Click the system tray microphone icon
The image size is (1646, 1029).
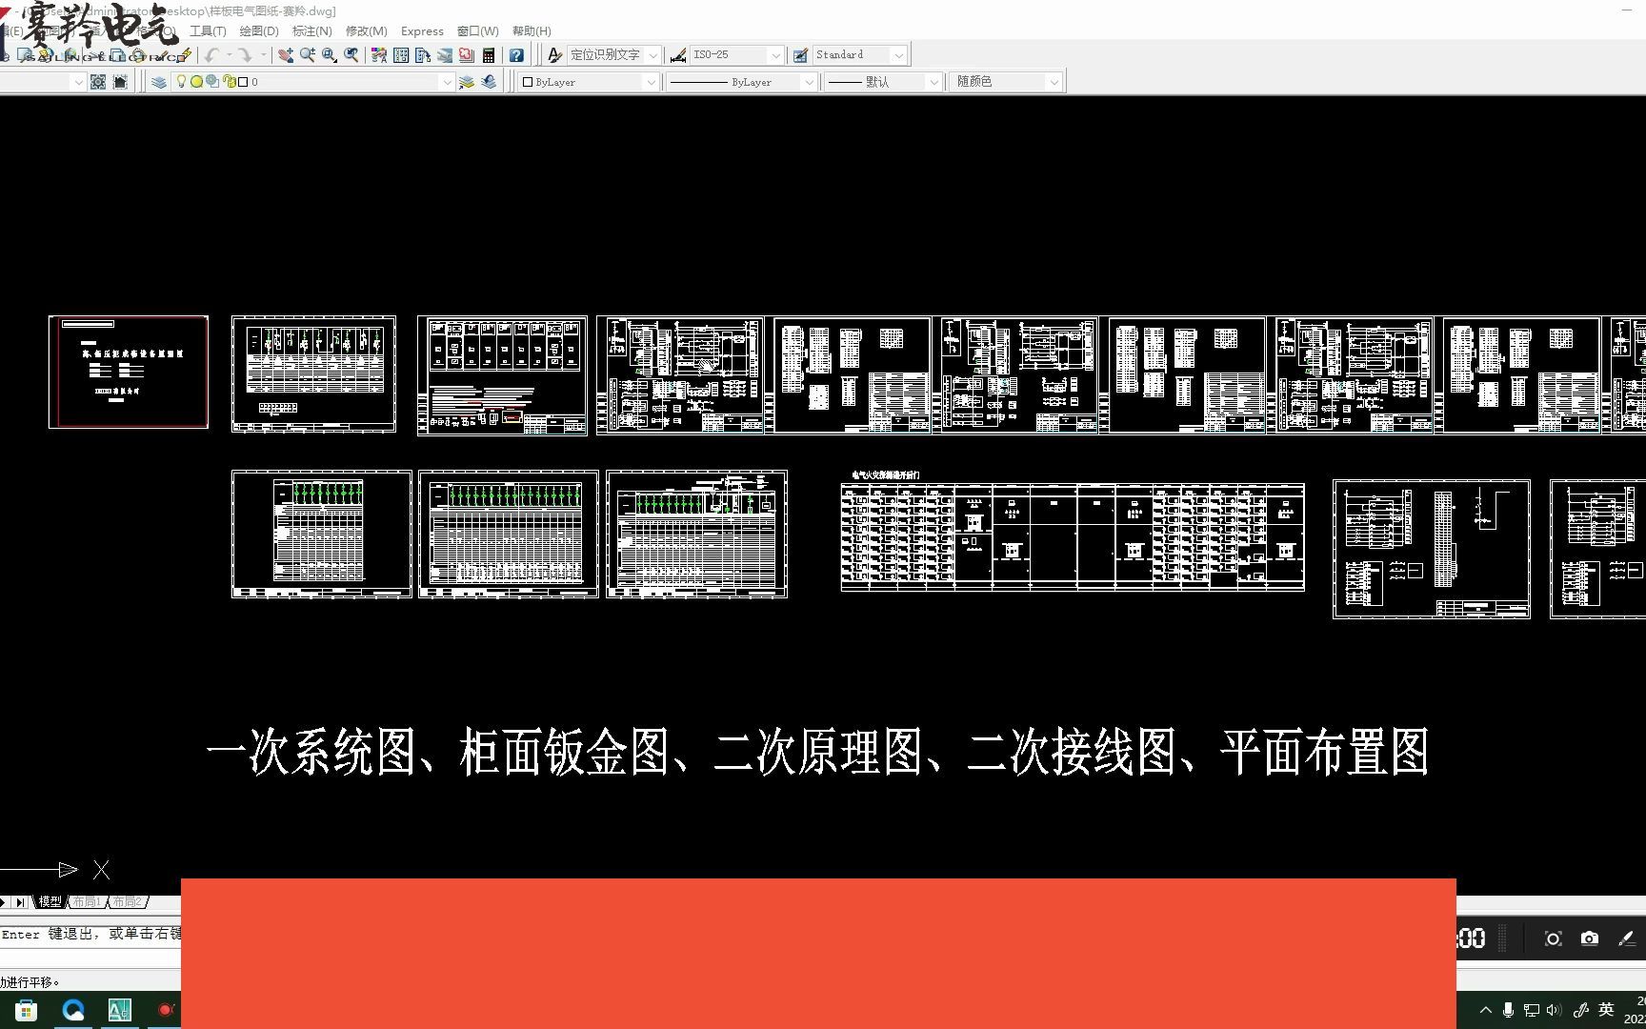point(1508,1010)
